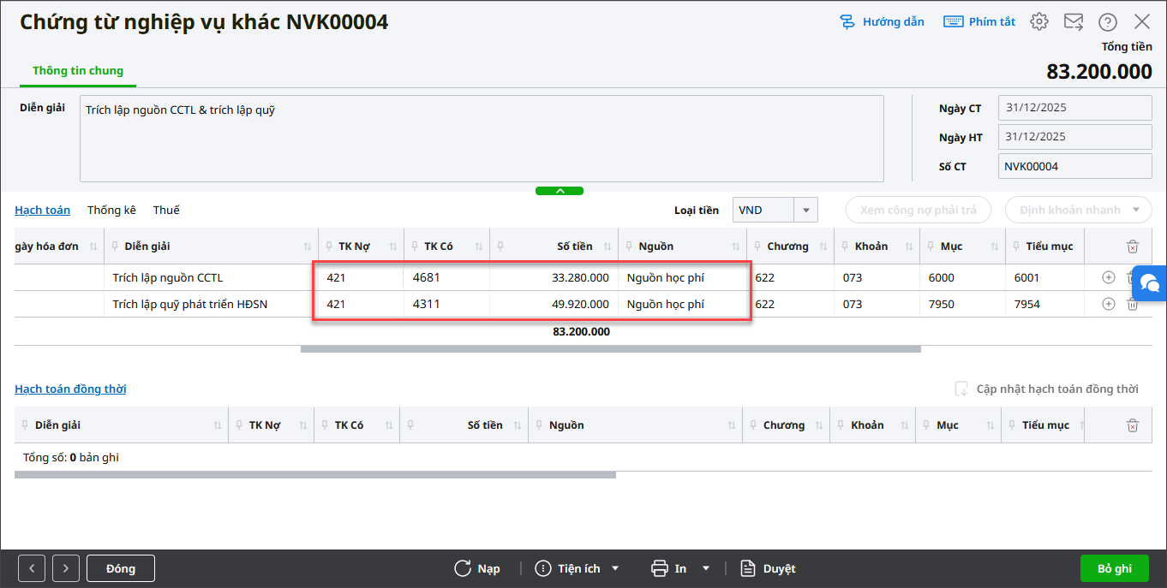
Task: Click Mục value 6000
Action: click(x=941, y=277)
